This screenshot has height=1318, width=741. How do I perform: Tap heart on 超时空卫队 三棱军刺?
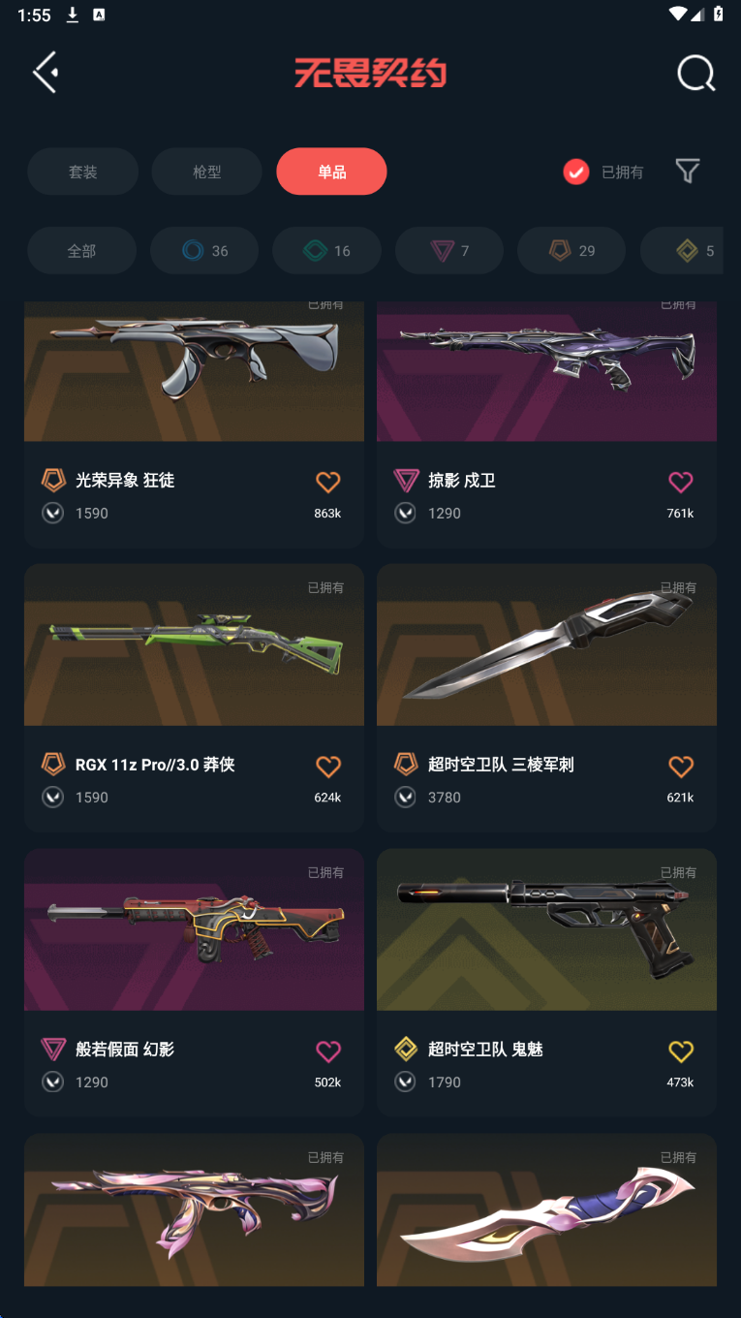point(681,767)
